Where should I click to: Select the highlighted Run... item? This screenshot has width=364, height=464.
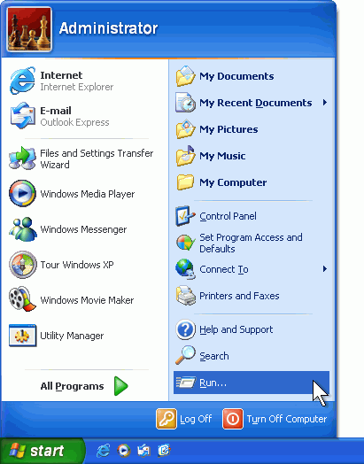pos(252,383)
